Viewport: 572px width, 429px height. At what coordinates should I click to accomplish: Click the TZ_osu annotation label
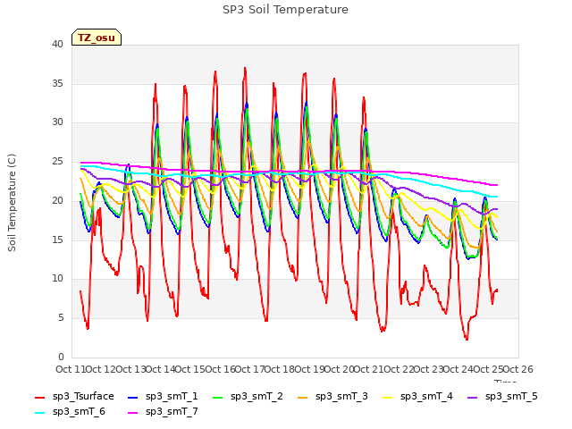[97, 38]
